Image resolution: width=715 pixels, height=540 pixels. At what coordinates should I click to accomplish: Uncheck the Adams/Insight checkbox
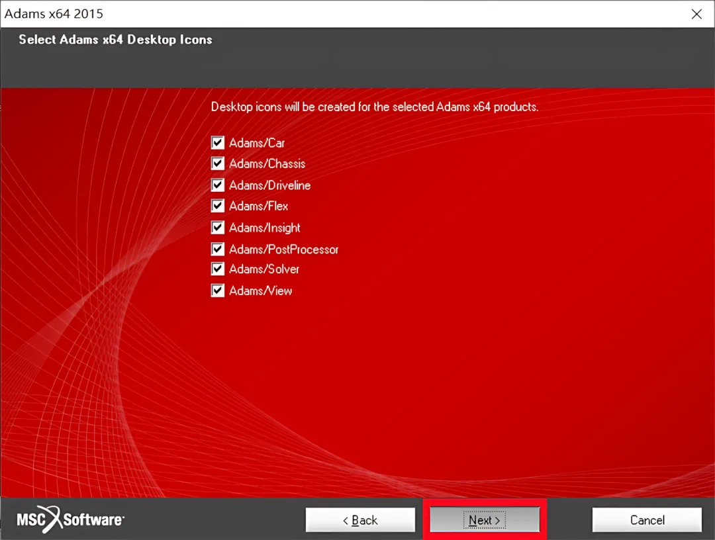click(218, 227)
